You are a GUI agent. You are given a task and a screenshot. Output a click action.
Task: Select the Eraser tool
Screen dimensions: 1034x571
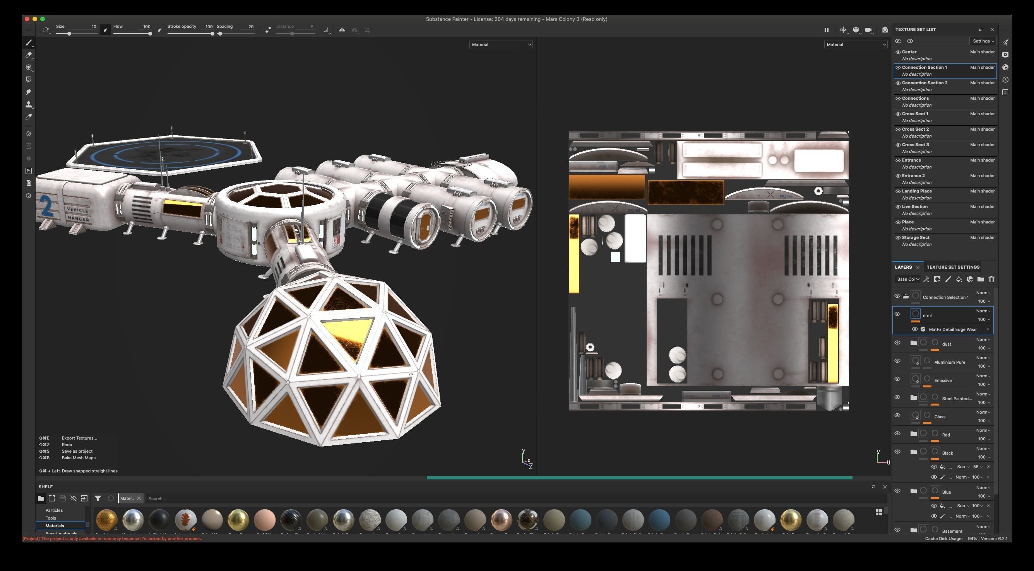click(x=29, y=55)
